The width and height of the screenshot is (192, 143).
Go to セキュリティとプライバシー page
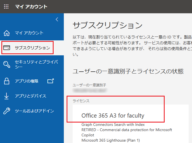pyautogui.click(x=36, y=64)
